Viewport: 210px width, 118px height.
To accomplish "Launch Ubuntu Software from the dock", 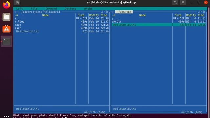I will [x=7, y=29].
